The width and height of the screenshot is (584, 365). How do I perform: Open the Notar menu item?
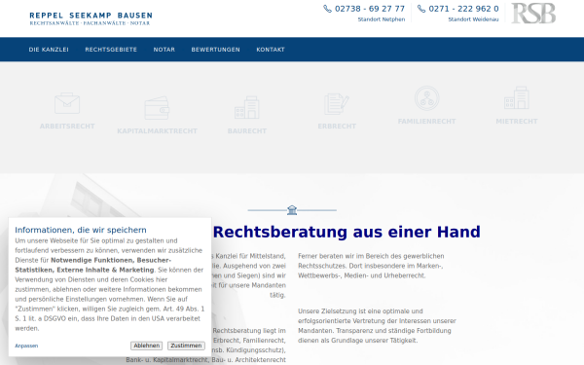coord(164,50)
